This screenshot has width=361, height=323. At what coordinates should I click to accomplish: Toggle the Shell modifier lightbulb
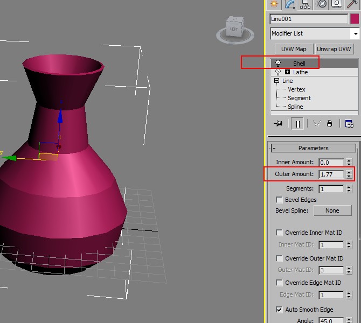pos(278,64)
